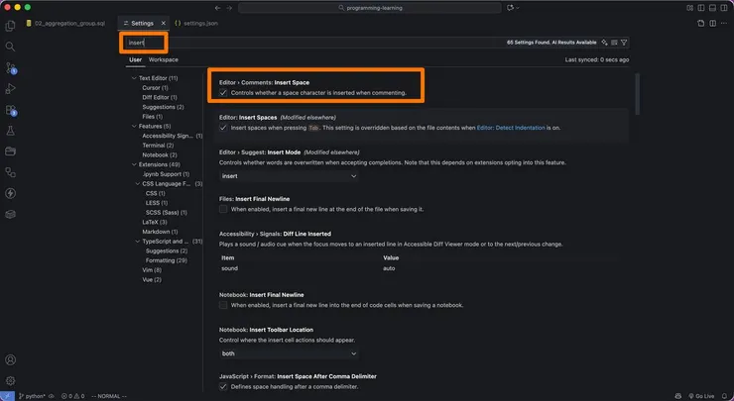Collapse the Text Editor tree group
The height and width of the screenshot is (401, 734).
pos(134,78)
